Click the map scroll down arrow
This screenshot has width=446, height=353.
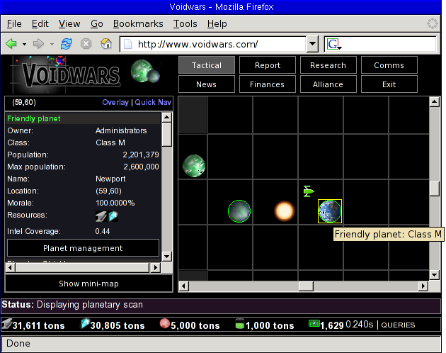[435, 275]
